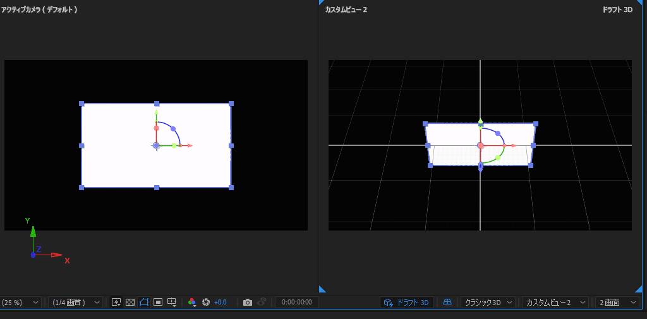Click bottom-center layer handle in active camera view
Image resolution: width=647 pixels, height=319 pixels.
(157, 188)
